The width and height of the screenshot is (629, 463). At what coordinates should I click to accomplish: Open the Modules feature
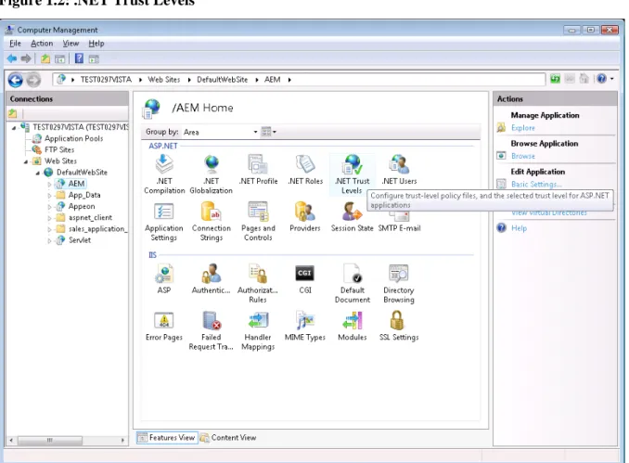click(x=353, y=327)
